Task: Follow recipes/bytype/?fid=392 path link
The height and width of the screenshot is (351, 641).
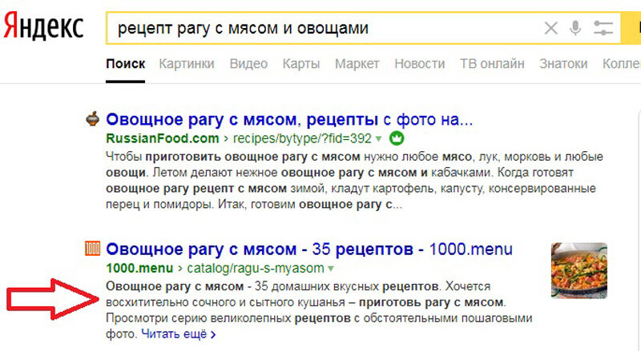Action: coord(302,139)
